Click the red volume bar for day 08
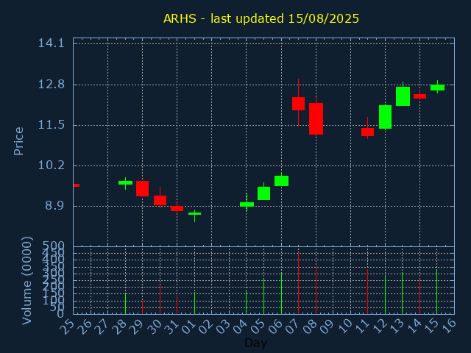Viewport: 471px width, 353px height. tap(316, 290)
